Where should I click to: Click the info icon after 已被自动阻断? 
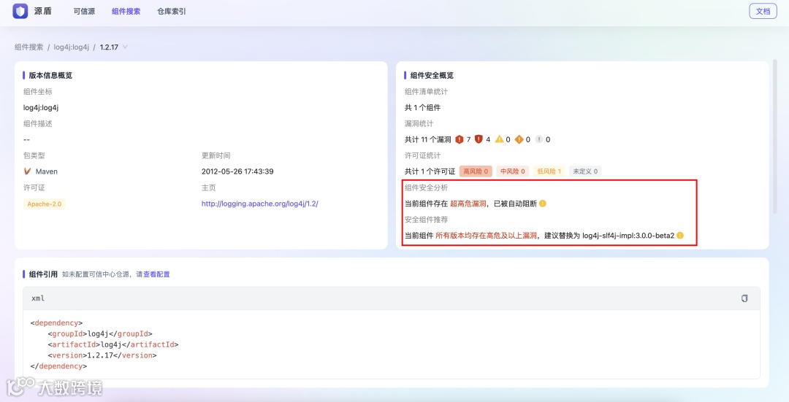click(x=542, y=204)
